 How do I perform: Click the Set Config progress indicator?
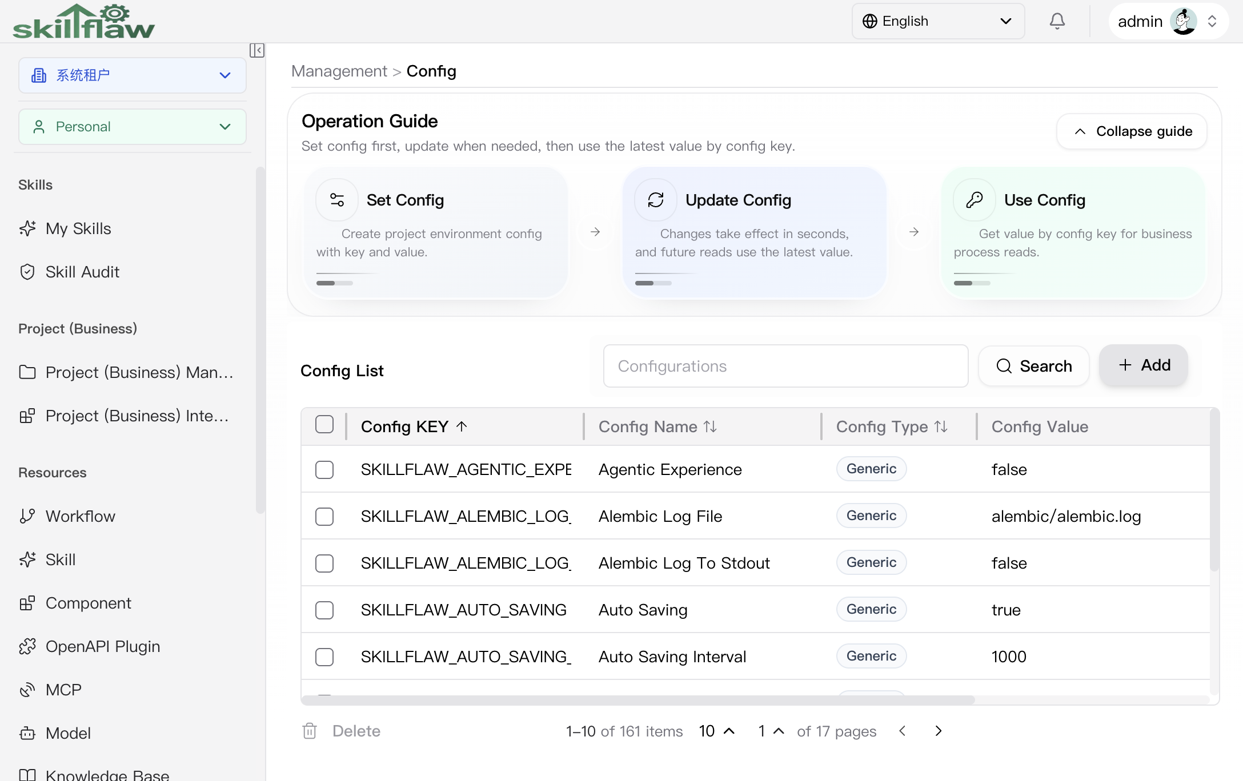[x=335, y=283]
